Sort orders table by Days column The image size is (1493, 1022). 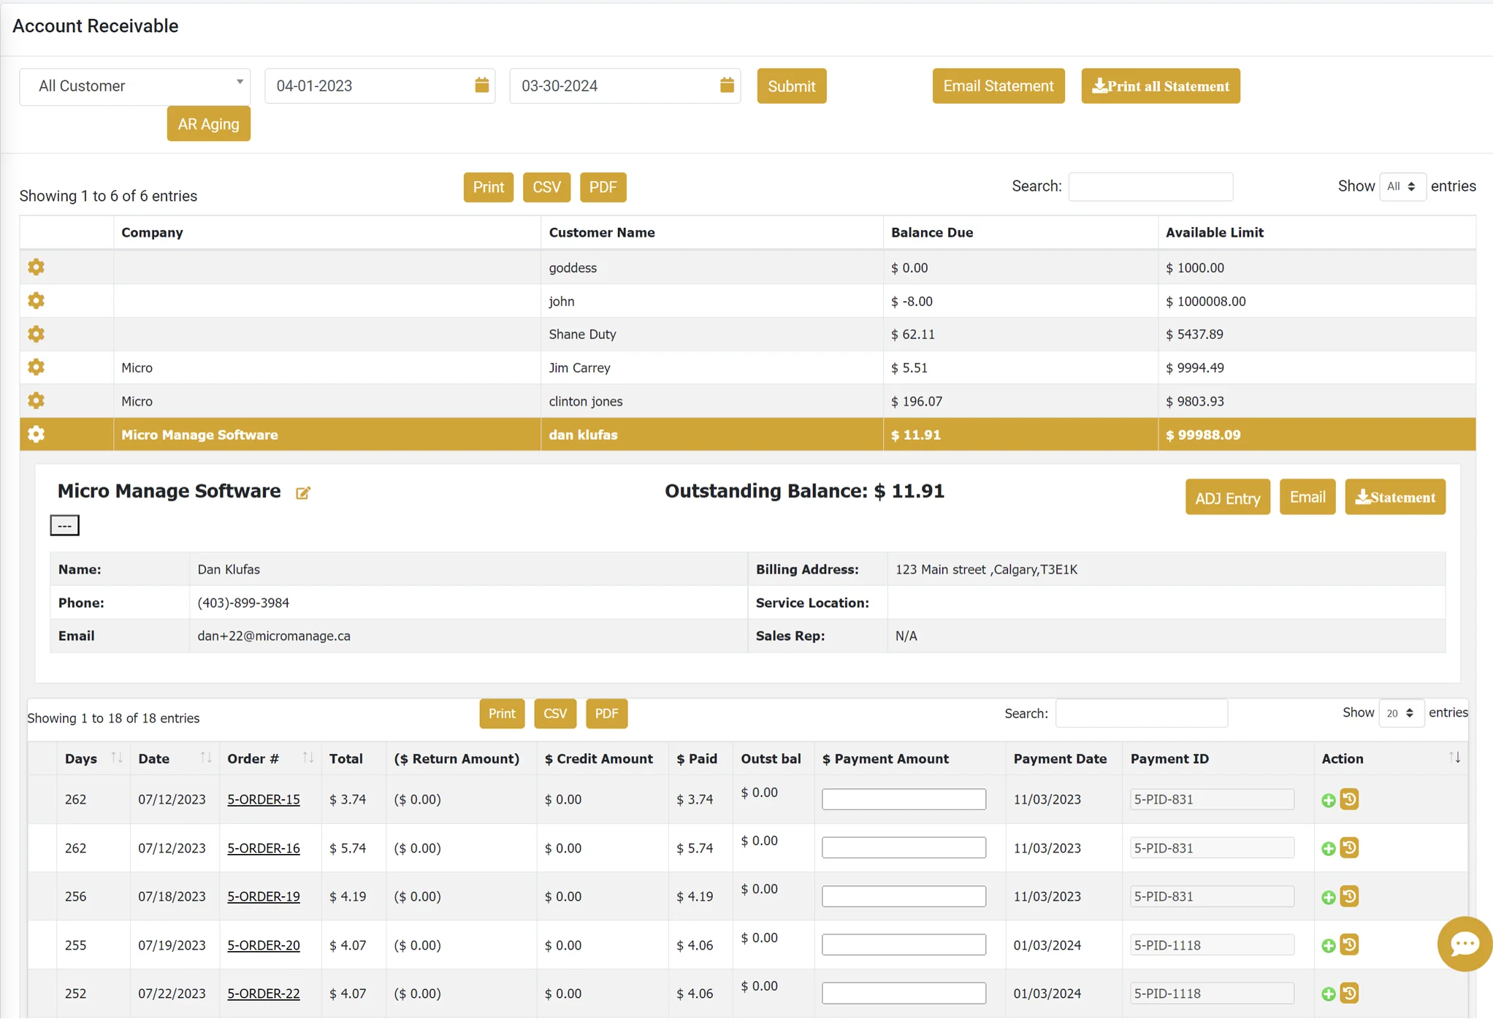click(116, 758)
